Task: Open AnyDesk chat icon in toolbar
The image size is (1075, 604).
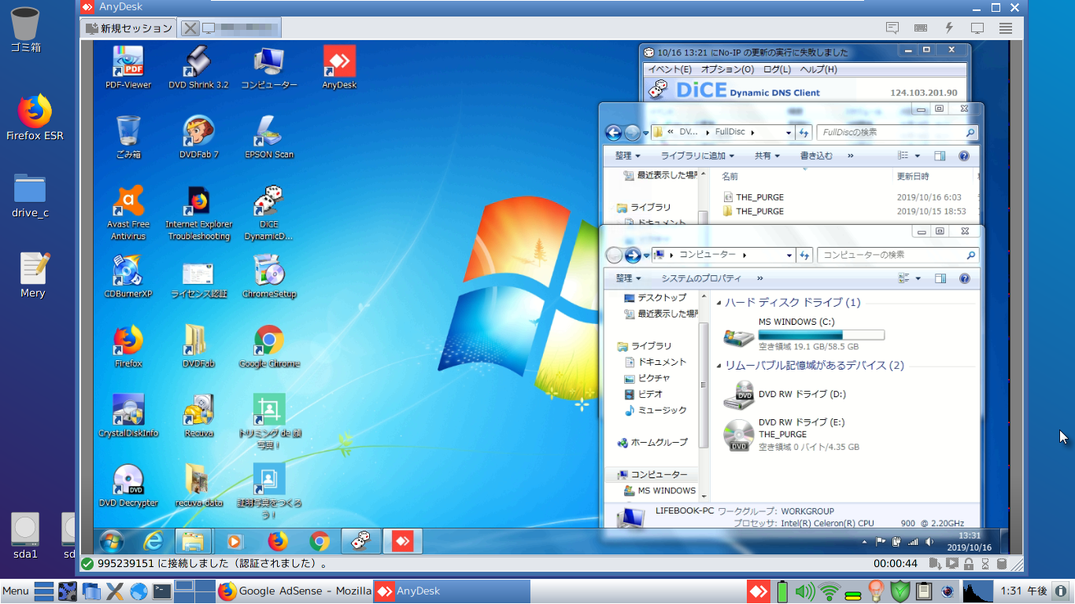Action: [x=892, y=28]
